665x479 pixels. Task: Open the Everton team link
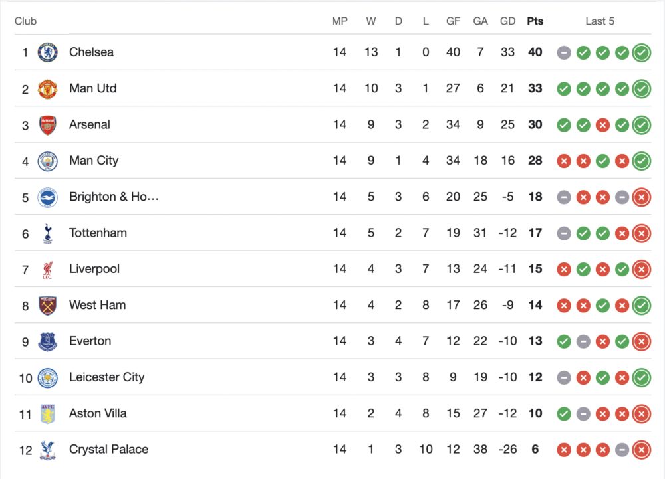pyautogui.click(x=90, y=341)
